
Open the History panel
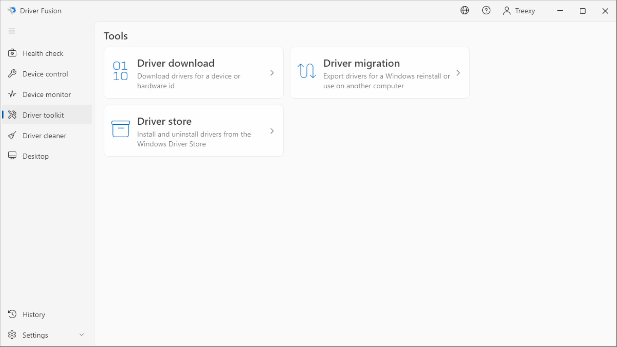point(34,314)
